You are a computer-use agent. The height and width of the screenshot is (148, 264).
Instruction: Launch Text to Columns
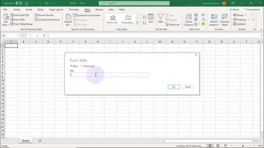click(189, 20)
